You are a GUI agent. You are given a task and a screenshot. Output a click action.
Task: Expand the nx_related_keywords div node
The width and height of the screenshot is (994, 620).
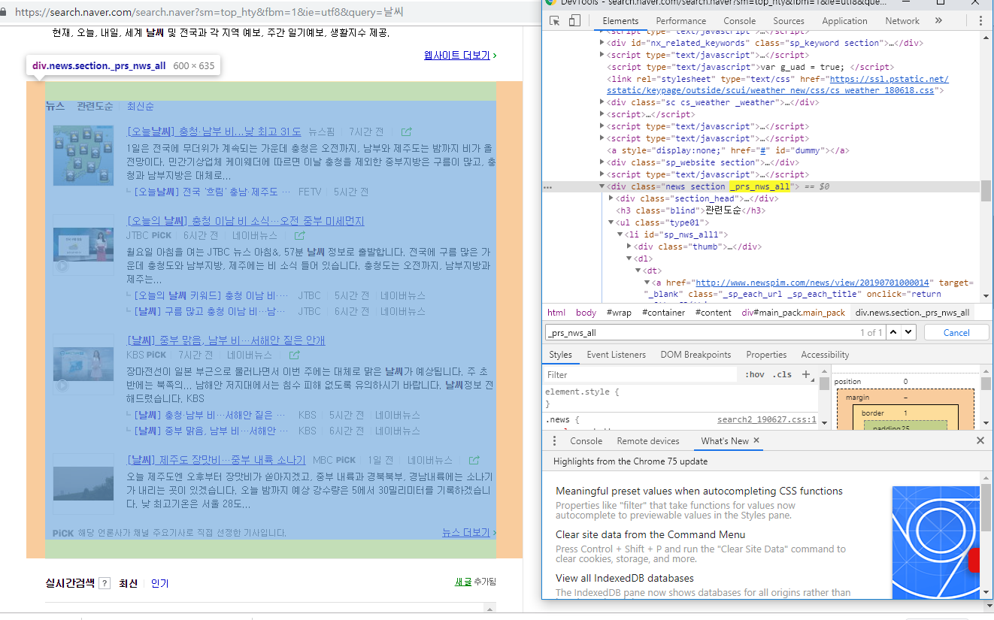602,43
